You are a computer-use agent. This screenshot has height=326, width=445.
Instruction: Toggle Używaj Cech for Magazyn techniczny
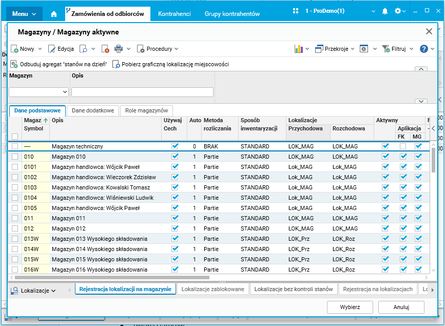pyautogui.click(x=175, y=146)
